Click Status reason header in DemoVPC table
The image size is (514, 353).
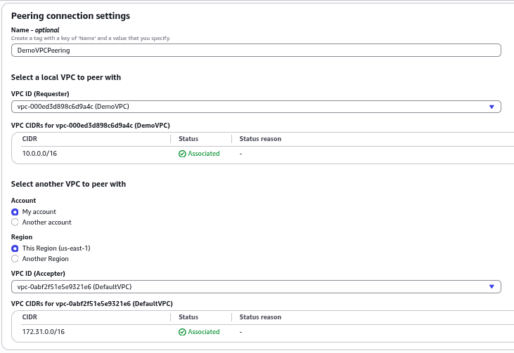[260, 139]
